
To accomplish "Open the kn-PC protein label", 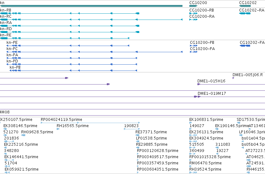I will 12,49.
